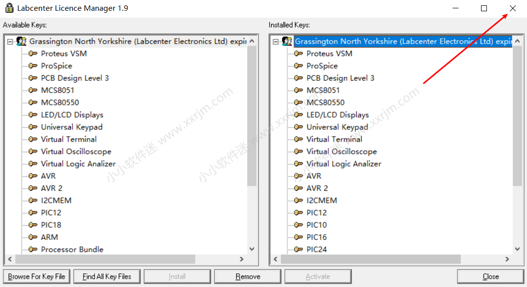Click up arrow of Available Keys vertical scrollbar
Image resolution: width=527 pixels, height=287 pixels.
pos(252,41)
